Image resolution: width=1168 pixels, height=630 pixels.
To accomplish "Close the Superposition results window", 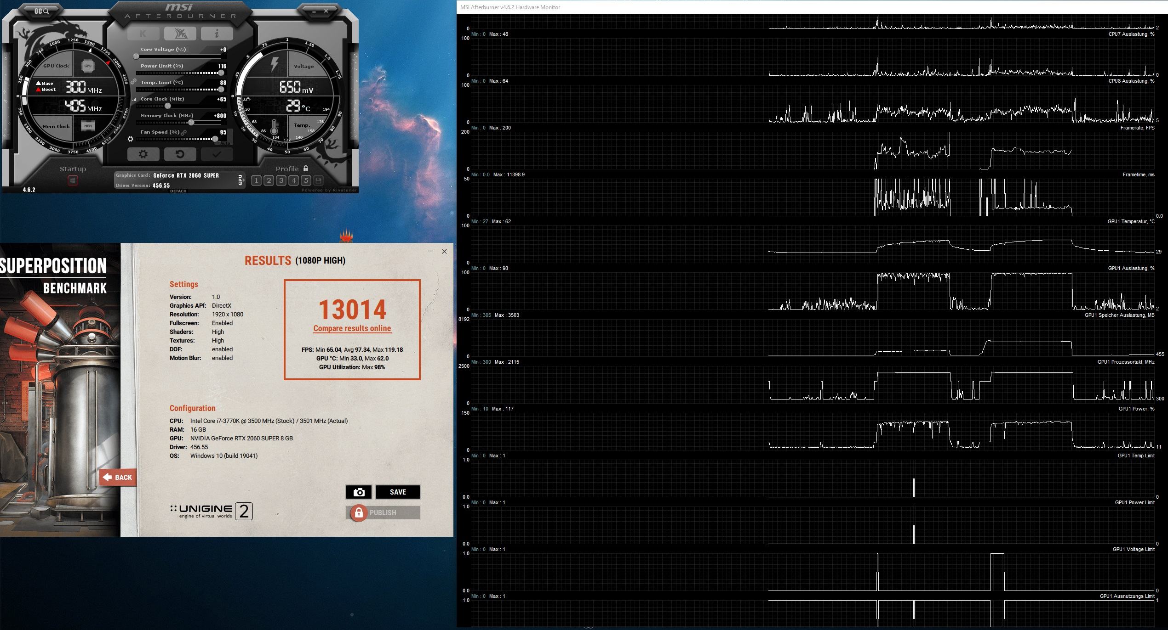I will point(444,251).
